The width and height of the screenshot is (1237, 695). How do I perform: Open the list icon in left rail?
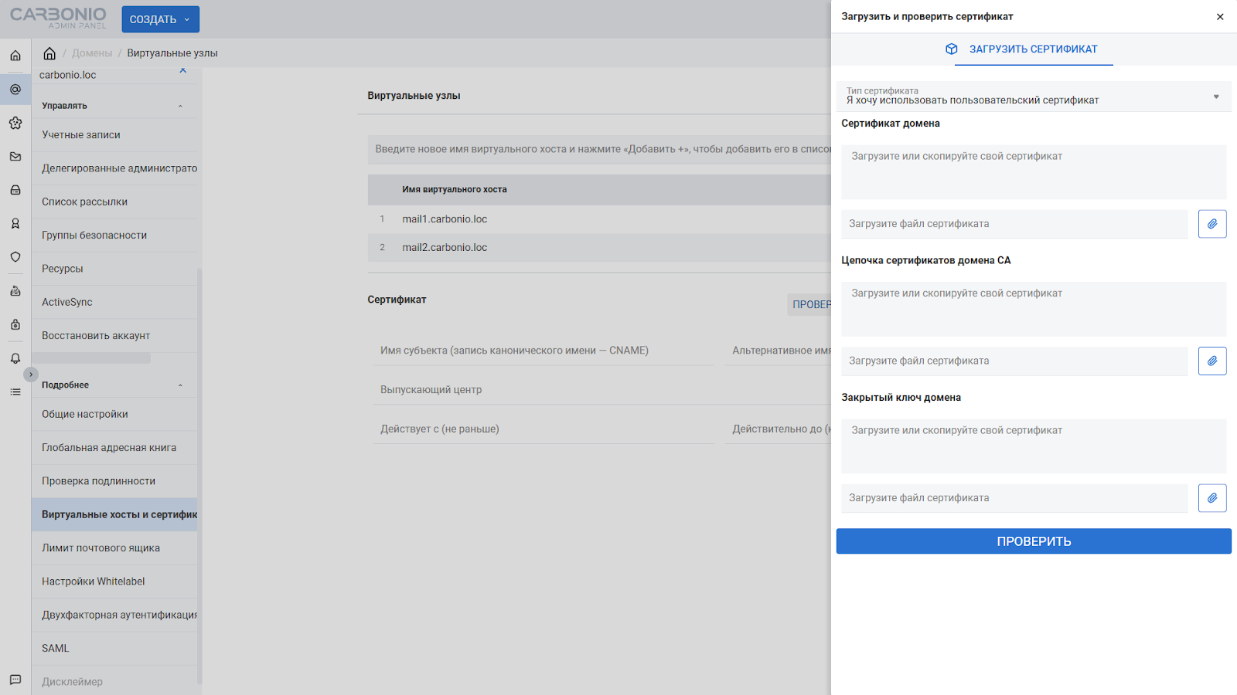(15, 392)
